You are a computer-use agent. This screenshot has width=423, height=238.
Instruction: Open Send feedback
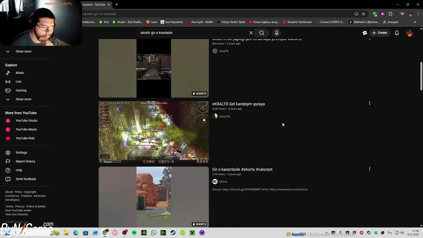click(25, 179)
